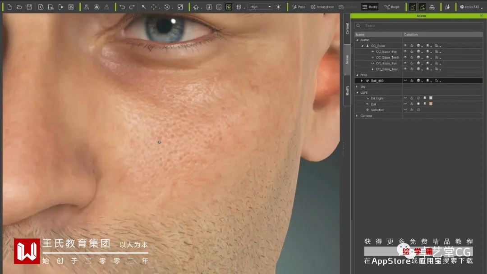Collapse the Light tree group
Image resolution: width=487 pixels, height=274 pixels.
[x=357, y=92]
